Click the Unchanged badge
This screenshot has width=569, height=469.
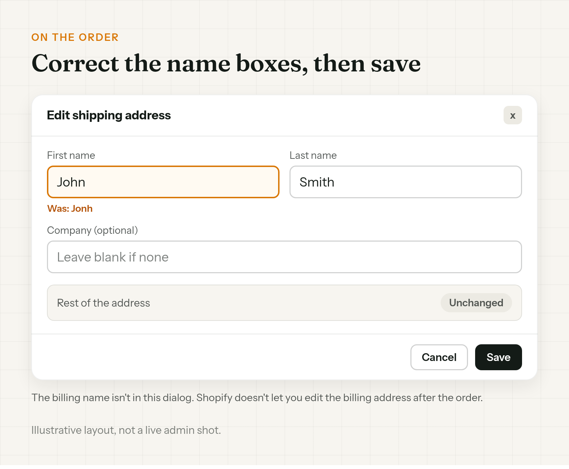tap(476, 303)
